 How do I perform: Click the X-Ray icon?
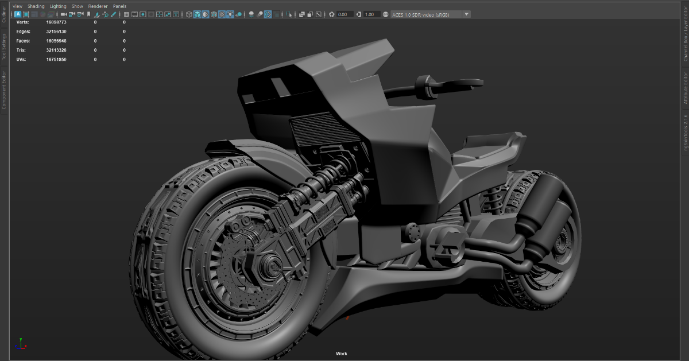click(301, 14)
